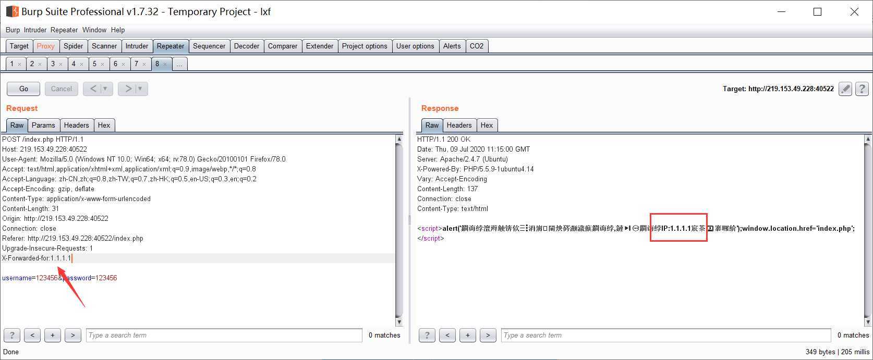Image resolution: width=873 pixels, height=360 pixels.
Task: Go to previous match in request search
Action: pyautogui.click(x=32, y=335)
